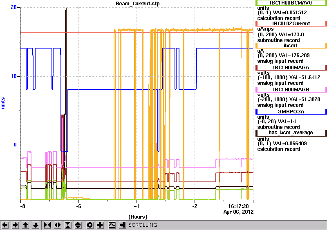Shift the plot up with the up arrow icon

25,225
